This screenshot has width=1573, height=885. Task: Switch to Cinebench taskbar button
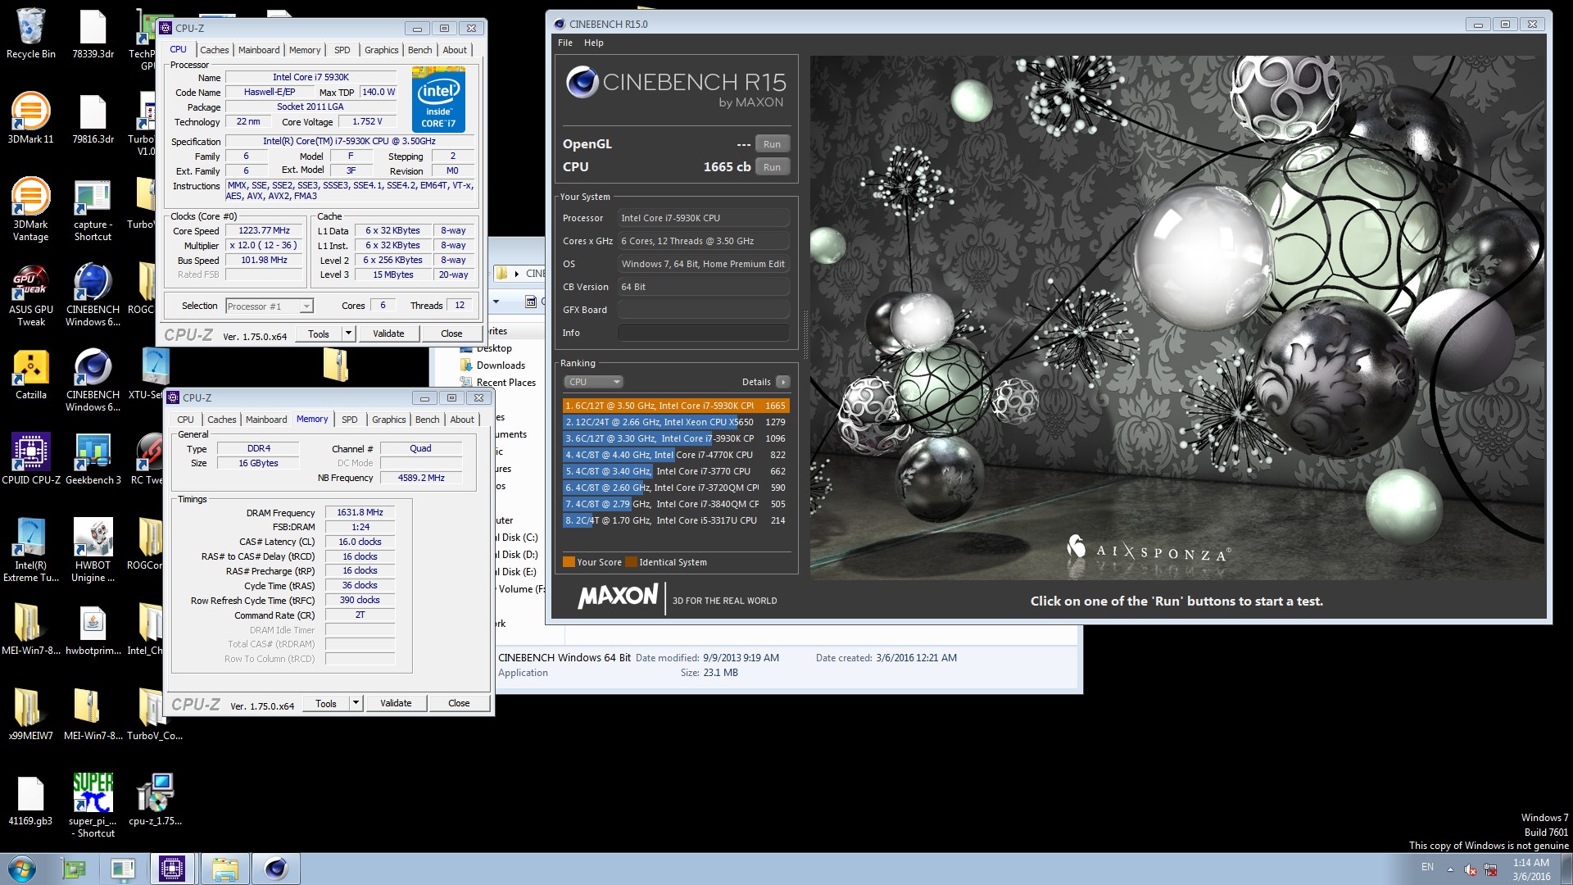point(276,869)
